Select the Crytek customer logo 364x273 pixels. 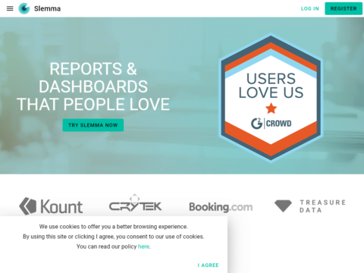click(x=135, y=203)
